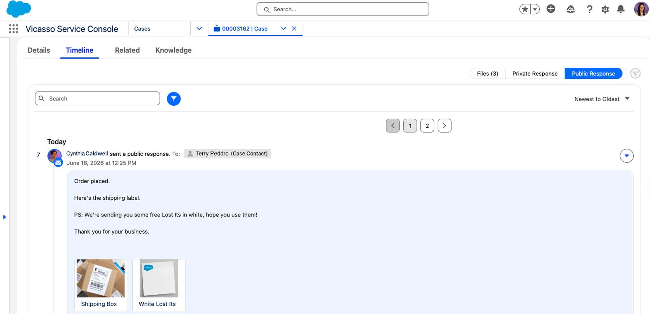Open the Help question mark icon
The height and width of the screenshot is (314, 650).
(589, 9)
